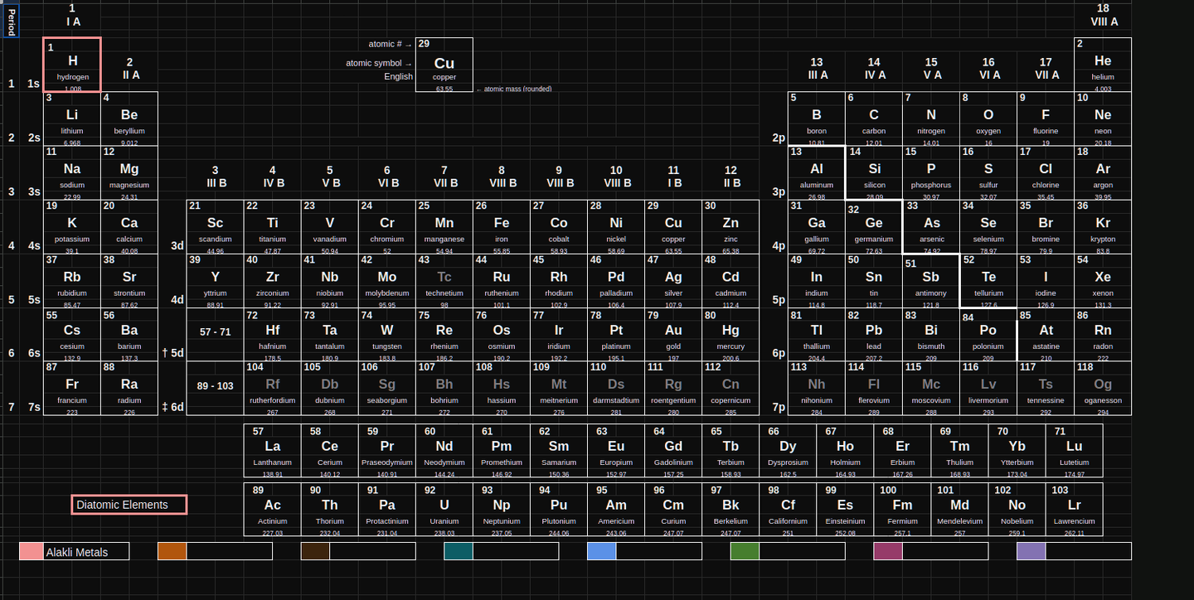The height and width of the screenshot is (600, 1194).
Task: Click the Diatomic Elements label box
Action: pos(129,505)
